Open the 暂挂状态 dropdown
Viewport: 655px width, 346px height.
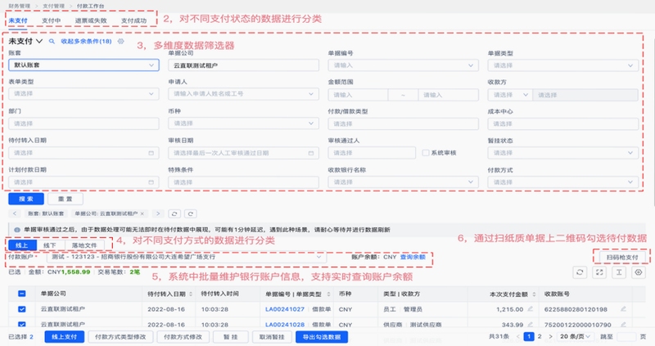(562, 153)
